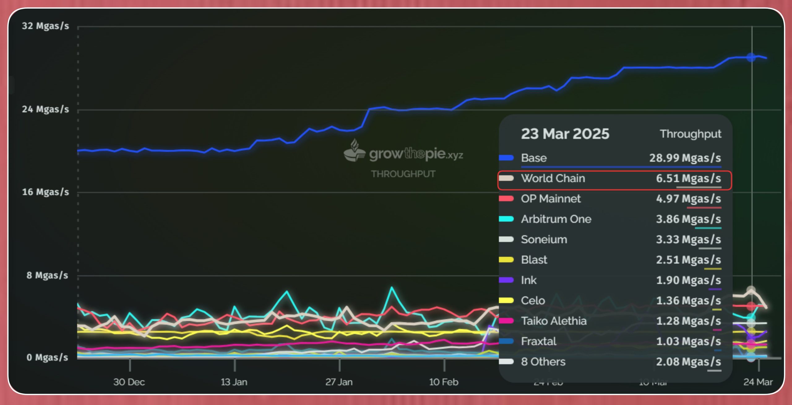This screenshot has height=405, width=792.
Task: Click the 30 Dec x-axis tick label
Action: coord(129,382)
